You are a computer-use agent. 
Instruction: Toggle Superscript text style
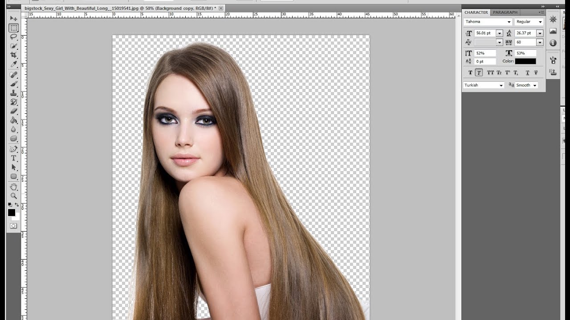click(507, 72)
